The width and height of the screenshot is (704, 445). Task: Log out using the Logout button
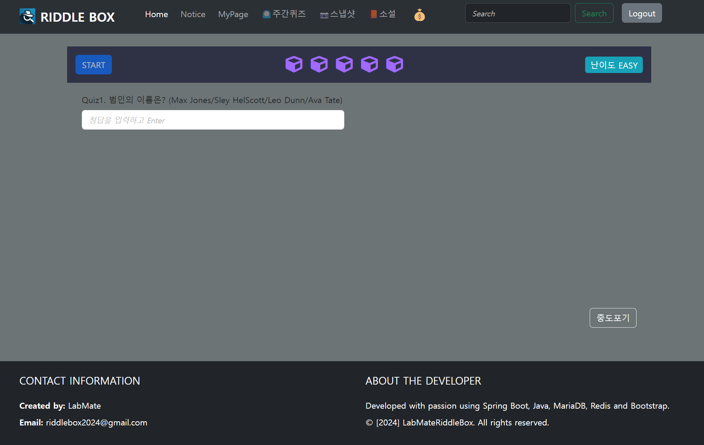[641, 13]
